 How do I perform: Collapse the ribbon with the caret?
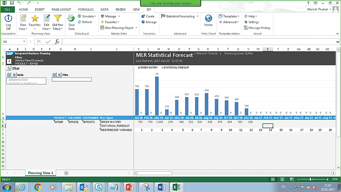[x=337, y=34]
